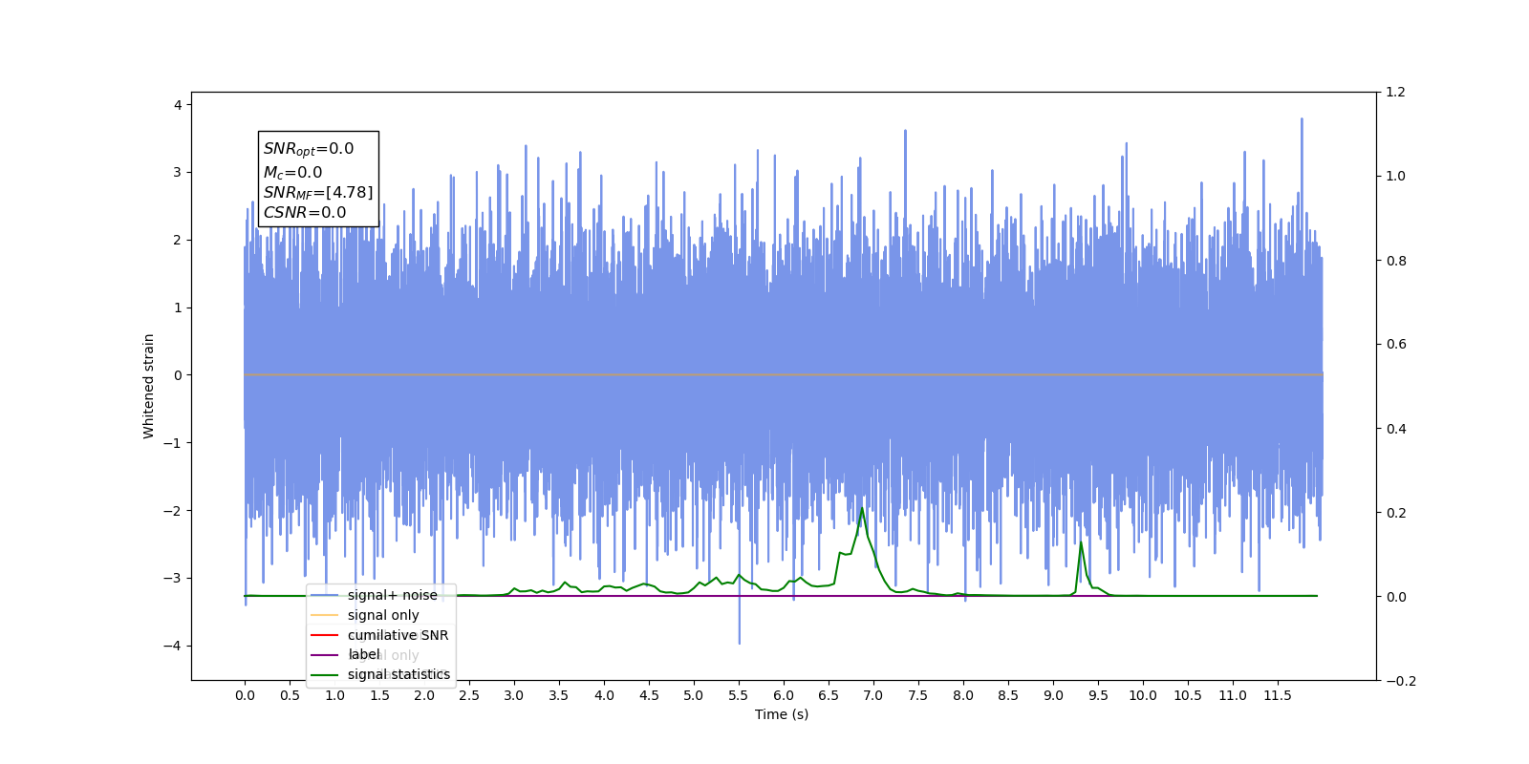Screen dimensions: 1529x764
Task: Click the 10.5 tick on the time axis
Action: pos(1188,695)
